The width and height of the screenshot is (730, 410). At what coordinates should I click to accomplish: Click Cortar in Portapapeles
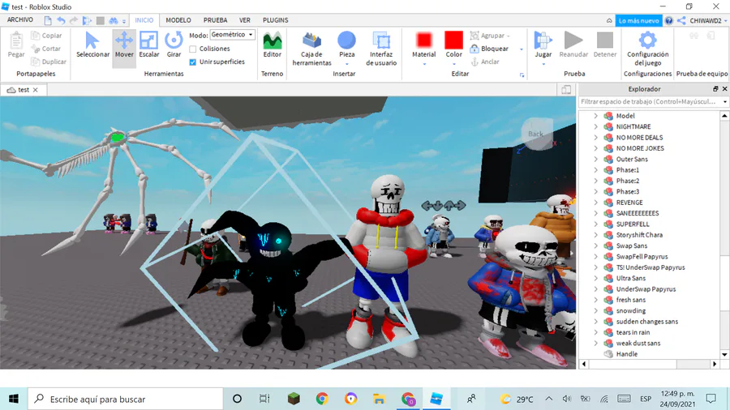[46, 49]
